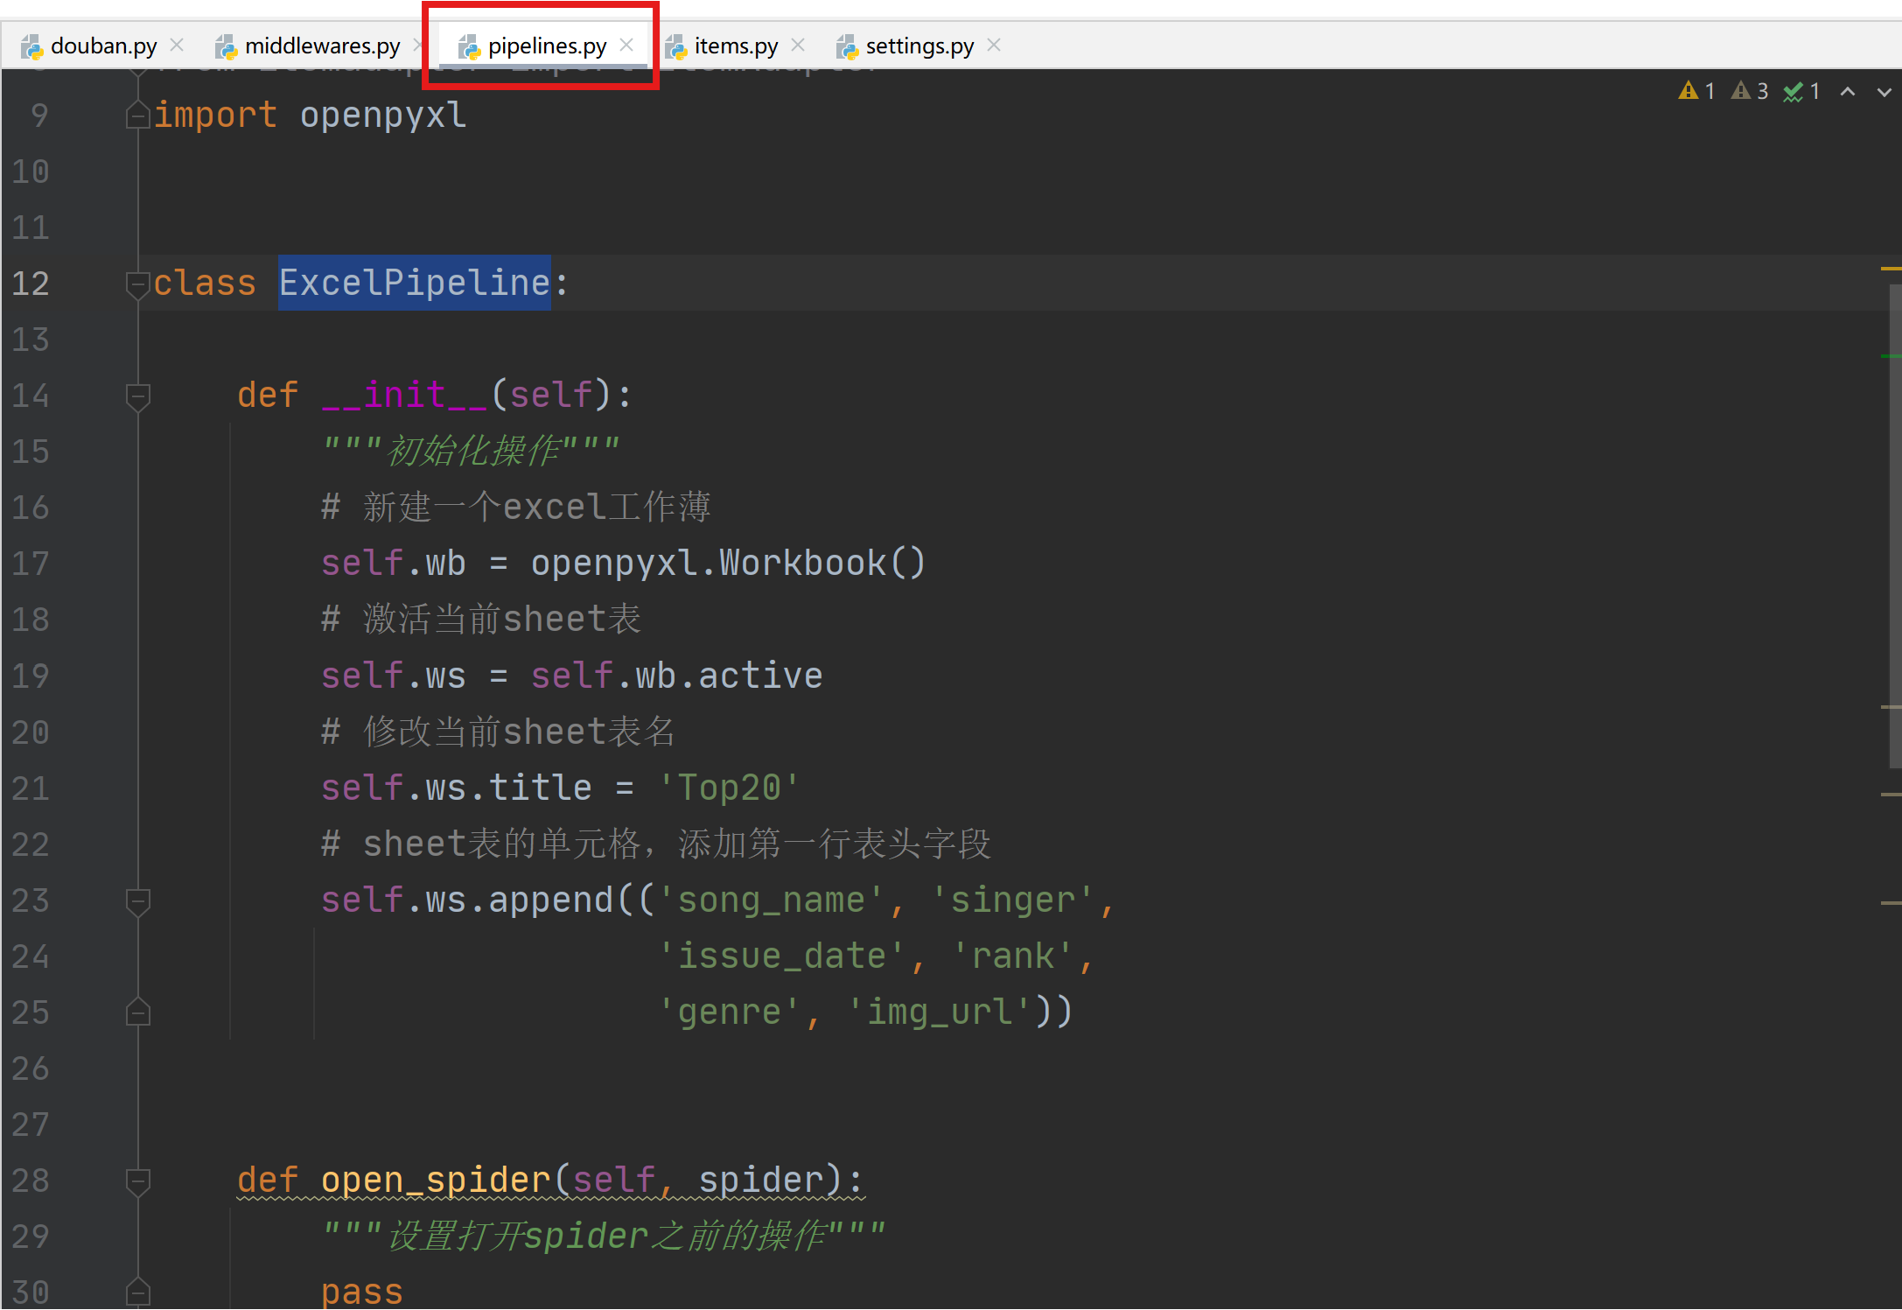The image size is (1902, 1310).
Task: Open the settings.py tab
Action: coord(919,46)
